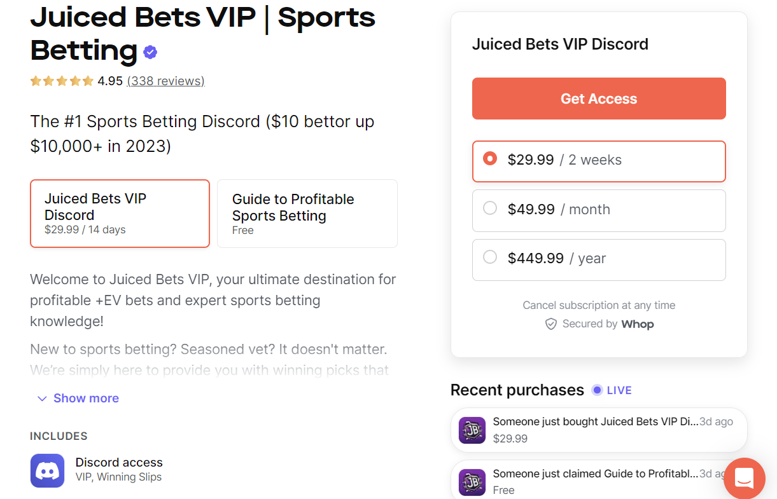Open the chat bubble support widget
The width and height of the screenshot is (777, 499).
tap(744, 478)
